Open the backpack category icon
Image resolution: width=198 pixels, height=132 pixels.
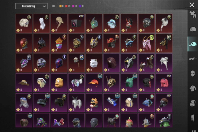point(193,103)
